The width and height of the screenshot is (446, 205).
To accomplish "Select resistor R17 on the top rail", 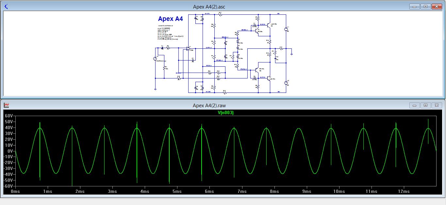I will [220, 15].
